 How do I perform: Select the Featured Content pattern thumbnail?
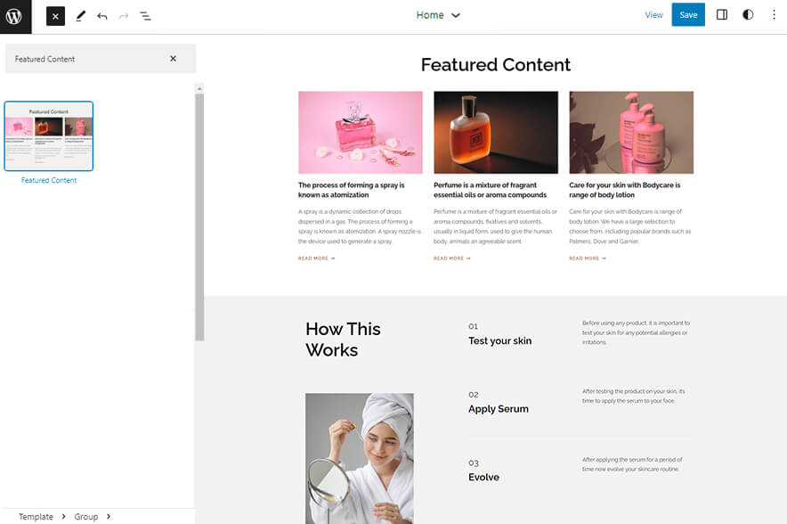[47, 135]
